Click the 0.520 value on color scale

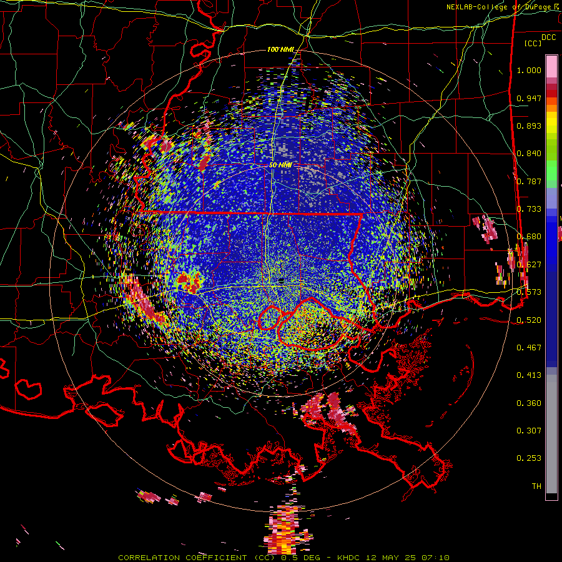529,320
